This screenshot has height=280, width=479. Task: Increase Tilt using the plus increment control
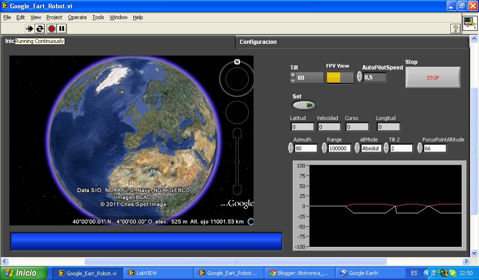point(293,74)
